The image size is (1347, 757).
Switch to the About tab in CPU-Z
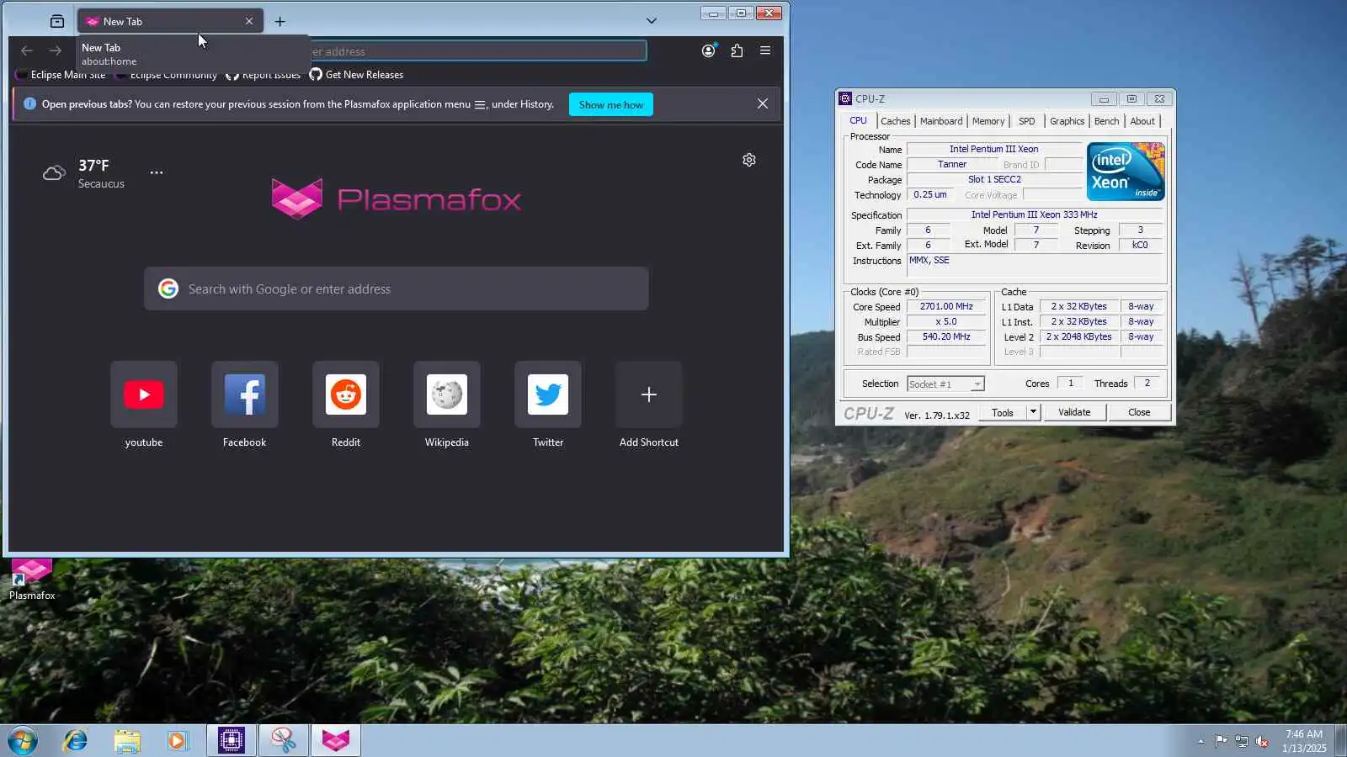pos(1142,121)
